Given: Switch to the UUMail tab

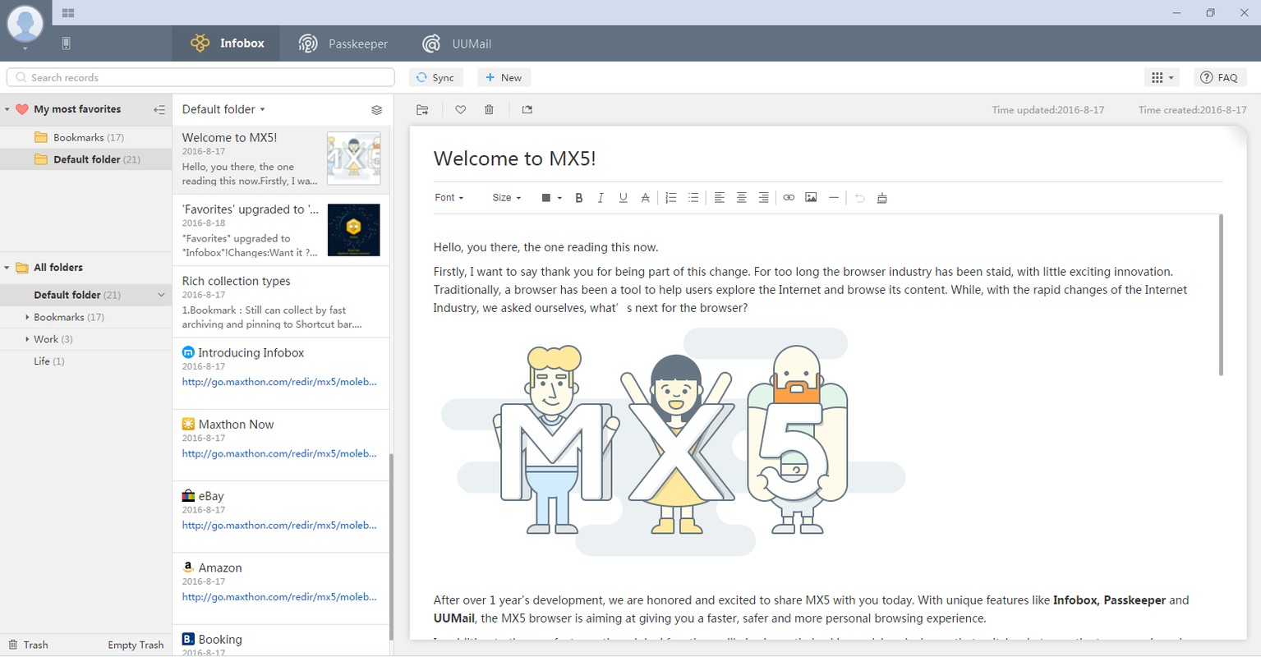Looking at the screenshot, I should pos(456,44).
